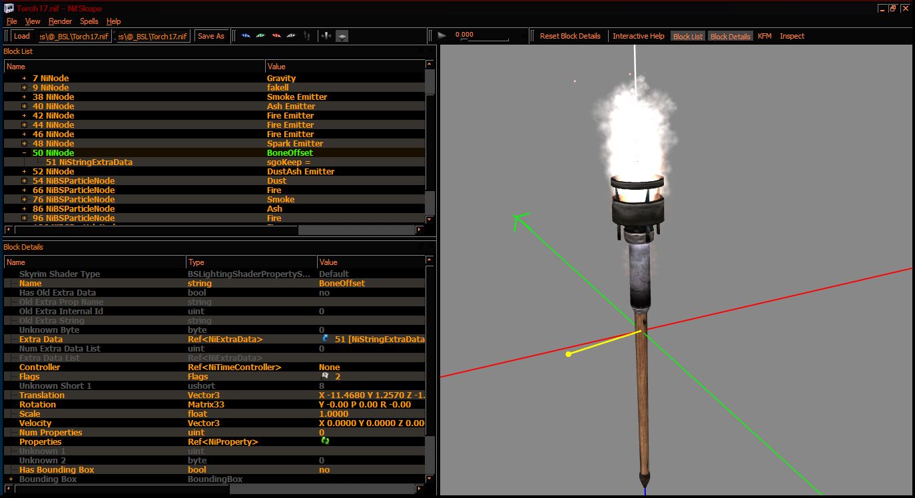Click the Scale value 1.0000
The width and height of the screenshot is (915, 498).
tap(333, 413)
